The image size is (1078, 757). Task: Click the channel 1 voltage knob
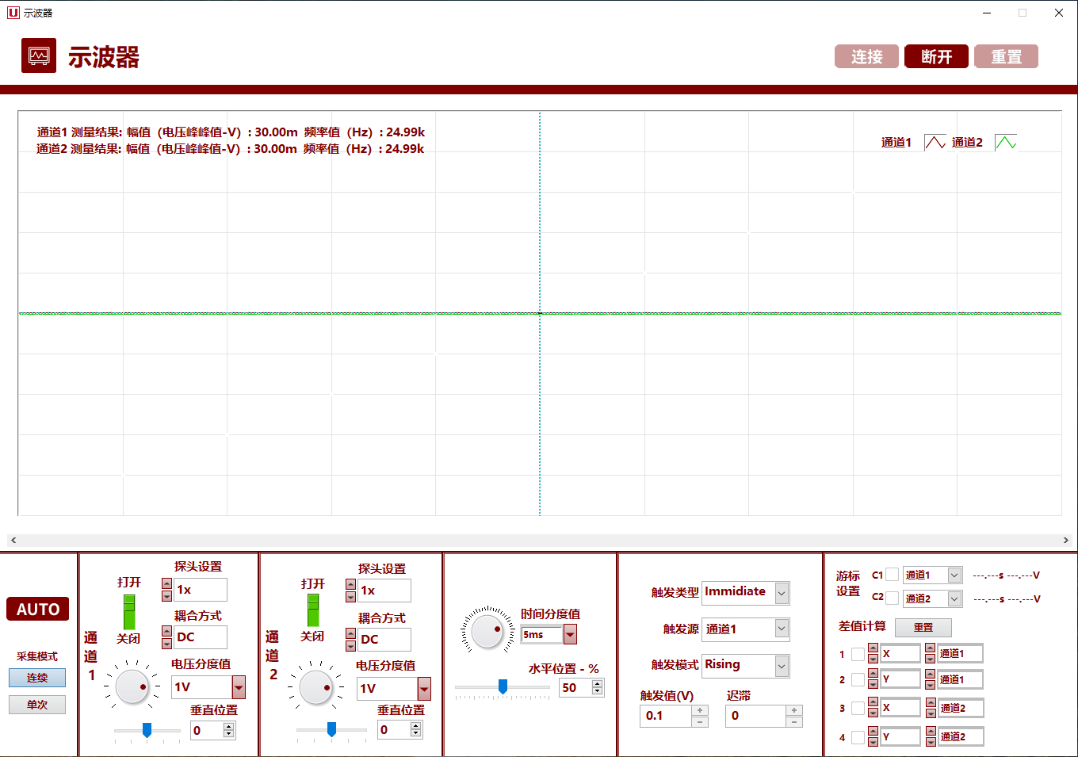tap(132, 686)
